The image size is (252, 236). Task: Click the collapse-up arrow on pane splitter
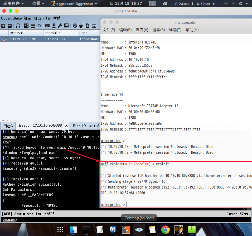[x=3, y=120]
